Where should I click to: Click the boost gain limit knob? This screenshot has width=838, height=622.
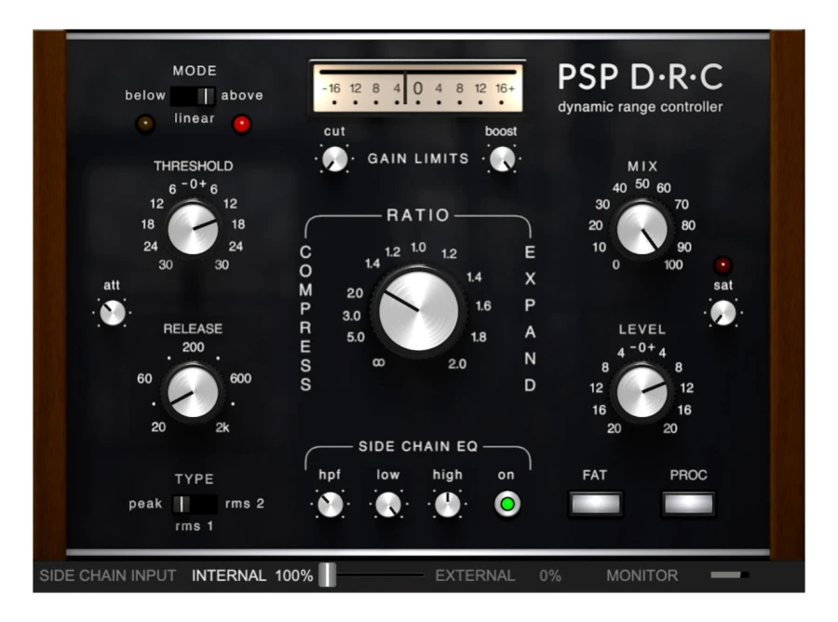pos(503,158)
